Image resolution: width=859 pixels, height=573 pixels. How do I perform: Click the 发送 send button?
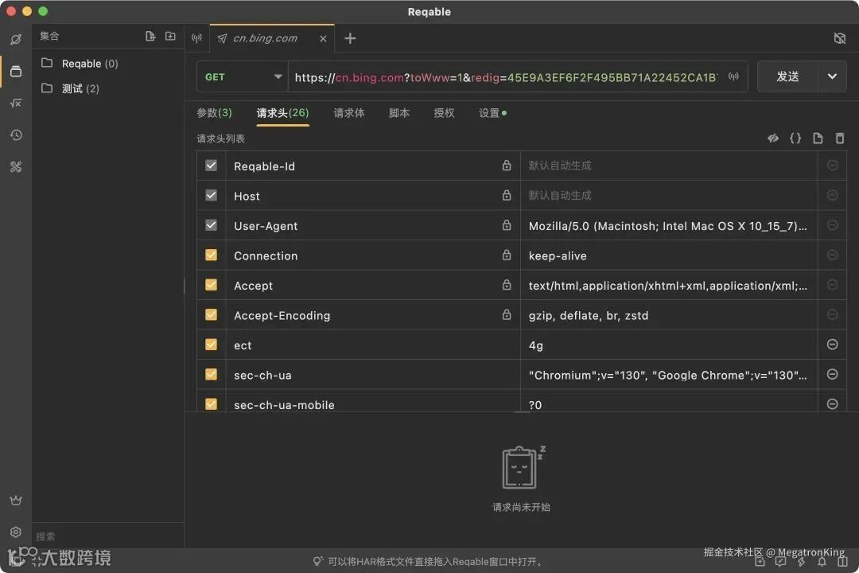click(787, 76)
